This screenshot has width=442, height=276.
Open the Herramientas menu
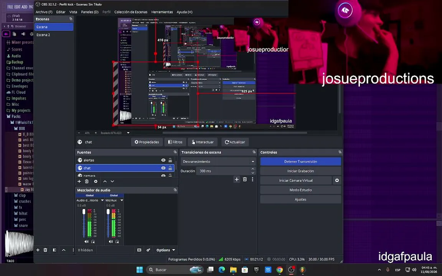(x=162, y=12)
